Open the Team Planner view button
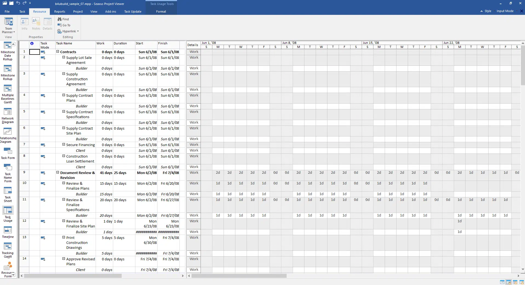The image size is (525, 285). tap(8, 25)
